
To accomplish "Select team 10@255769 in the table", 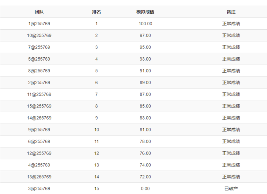I will (x=39, y=35).
